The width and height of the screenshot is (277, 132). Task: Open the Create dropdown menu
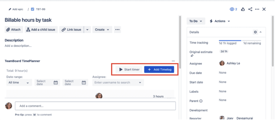[102, 30]
